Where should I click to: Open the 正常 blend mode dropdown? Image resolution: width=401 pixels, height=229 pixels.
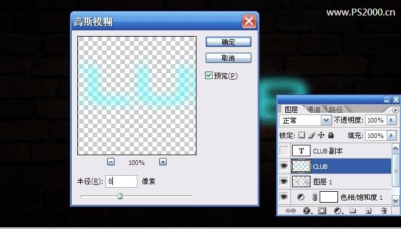point(326,120)
